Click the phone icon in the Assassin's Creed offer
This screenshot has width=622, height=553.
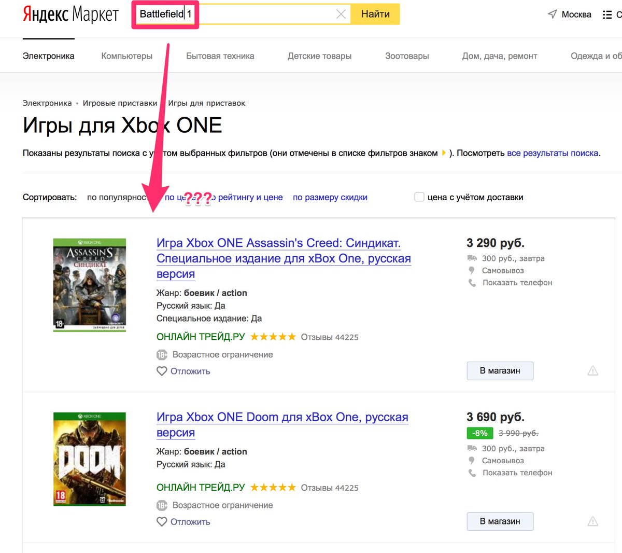[472, 283]
